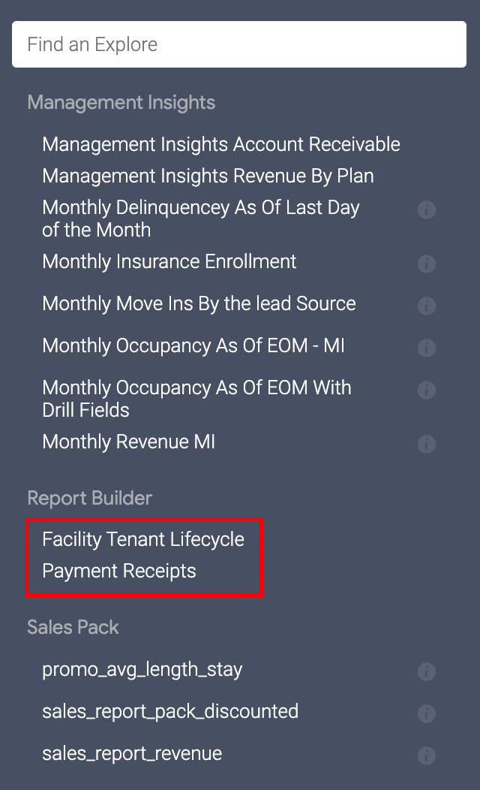Viewport: 480px width, 790px height.
Task: Open Management Insights Revenue By Plan
Action: (208, 176)
